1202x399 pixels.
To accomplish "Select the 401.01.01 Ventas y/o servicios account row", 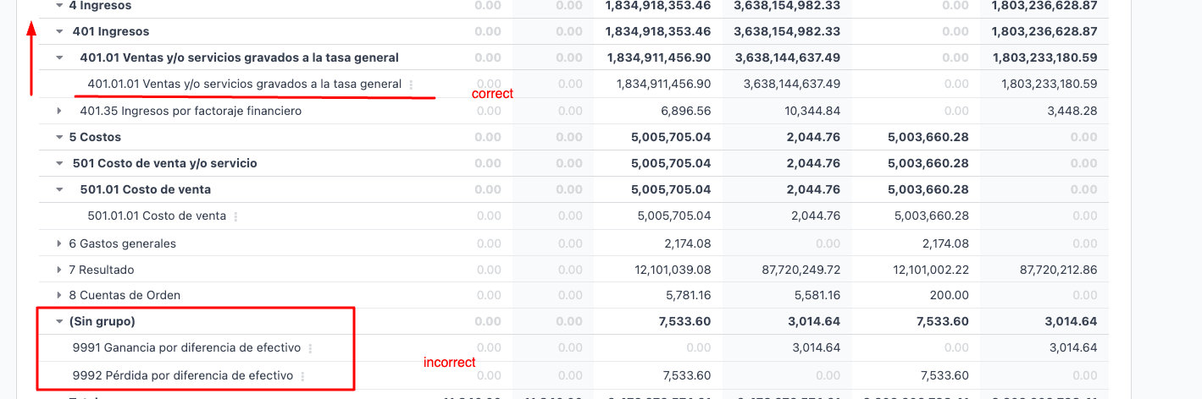I will [244, 84].
